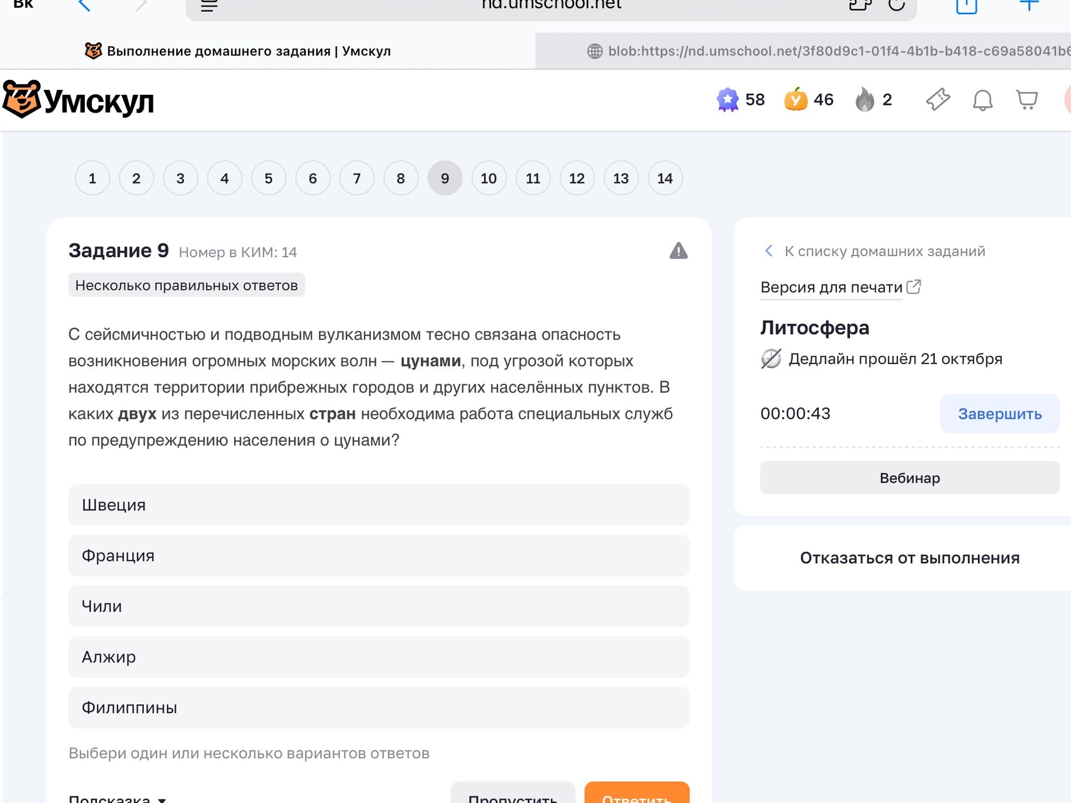Open the purple star points badge
Image resolution: width=1071 pixels, height=803 pixels.
point(727,100)
